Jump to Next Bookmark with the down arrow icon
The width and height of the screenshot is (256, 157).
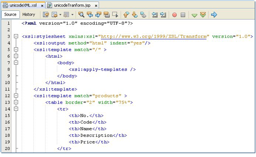click(x=135, y=15)
